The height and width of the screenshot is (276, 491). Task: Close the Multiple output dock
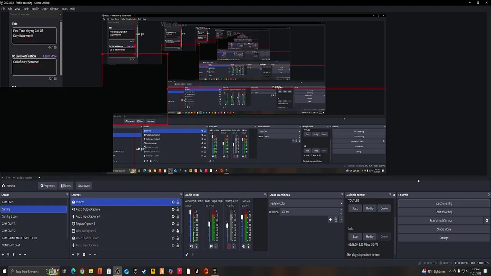point(394,195)
